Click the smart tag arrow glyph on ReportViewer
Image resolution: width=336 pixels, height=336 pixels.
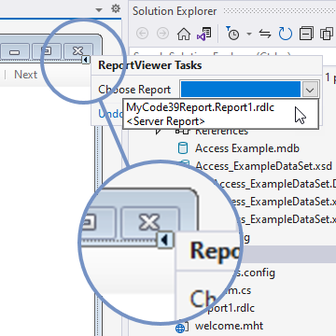[x=86, y=60]
